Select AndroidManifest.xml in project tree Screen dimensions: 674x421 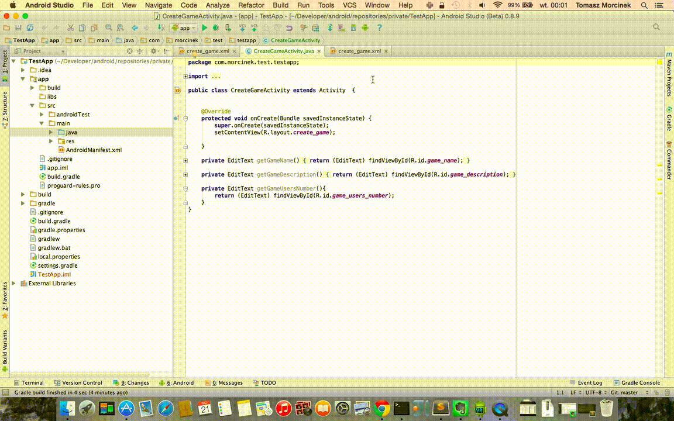tap(93, 150)
